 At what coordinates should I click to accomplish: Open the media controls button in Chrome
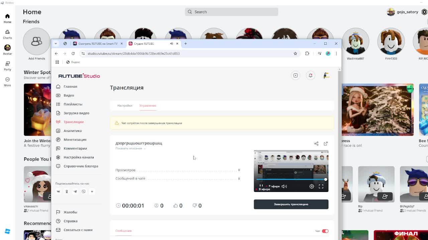319,53
